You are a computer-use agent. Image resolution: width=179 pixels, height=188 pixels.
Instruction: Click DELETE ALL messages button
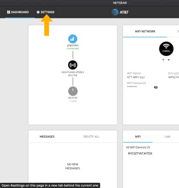coord(91,137)
